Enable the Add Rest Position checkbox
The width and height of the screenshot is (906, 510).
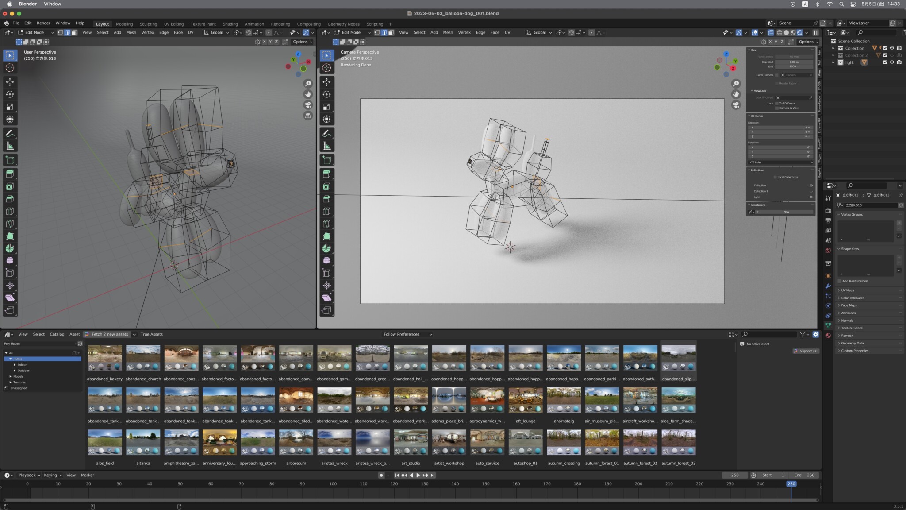pyautogui.click(x=839, y=281)
